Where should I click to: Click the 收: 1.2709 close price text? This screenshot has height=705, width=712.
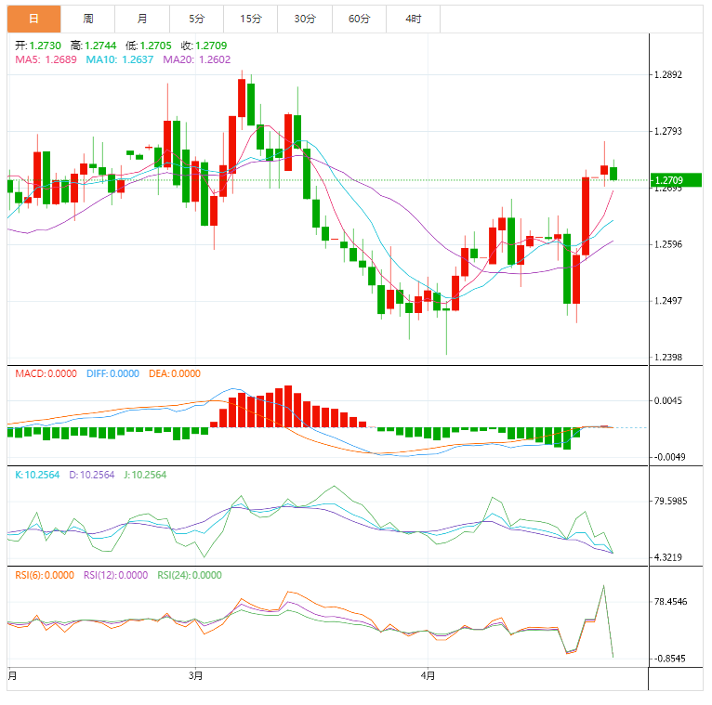(x=204, y=46)
